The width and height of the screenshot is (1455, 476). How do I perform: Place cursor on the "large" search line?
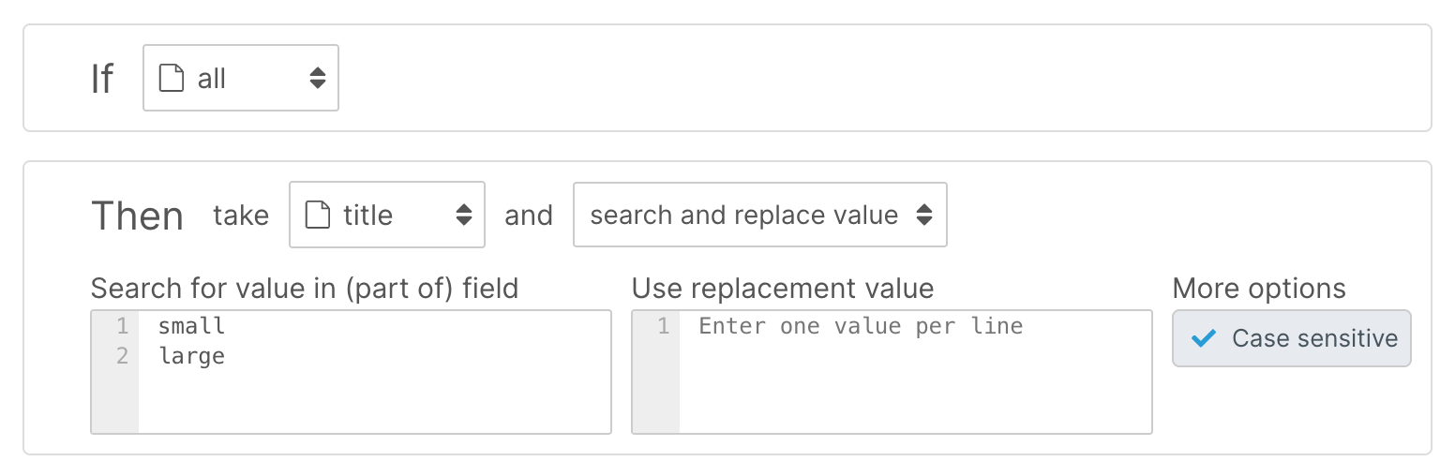click(192, 356)
